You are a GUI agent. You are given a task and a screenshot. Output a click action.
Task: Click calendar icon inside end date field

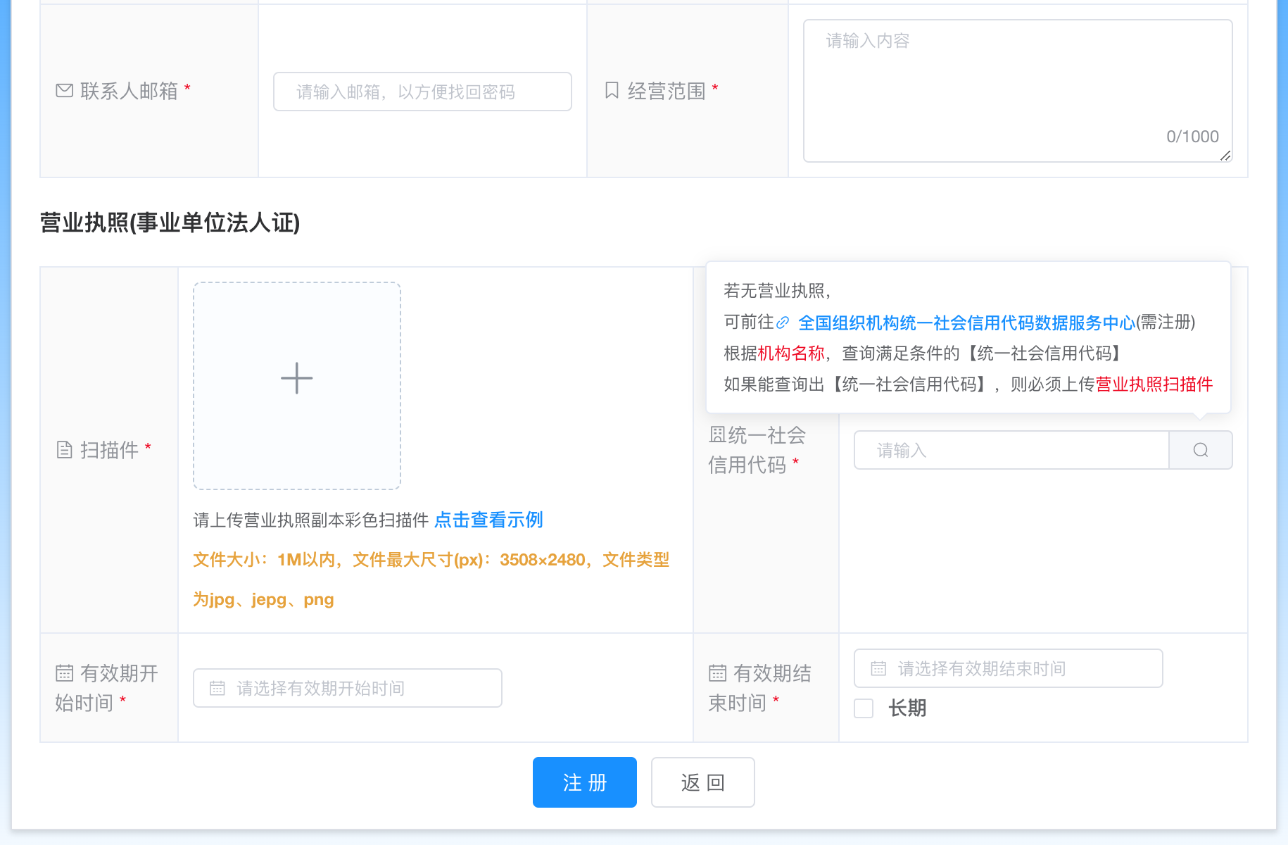878,668
